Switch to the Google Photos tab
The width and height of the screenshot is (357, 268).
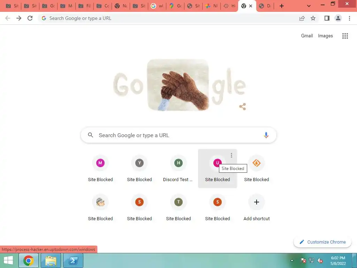click(x=212, y=6)
